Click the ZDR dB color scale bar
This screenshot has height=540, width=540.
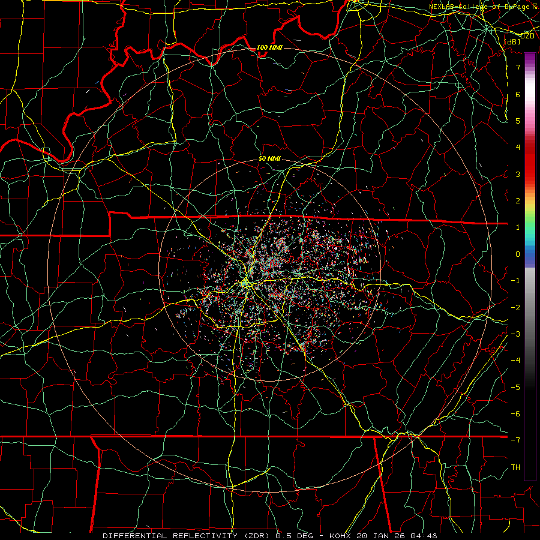coord(530,266)
